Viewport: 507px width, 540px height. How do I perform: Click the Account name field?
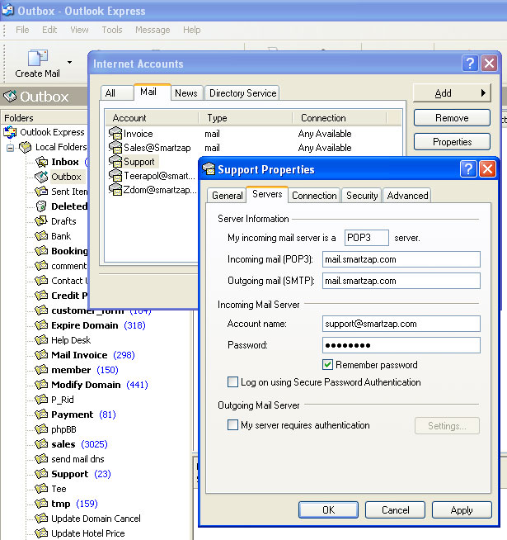pyautogui.click(x=401, y=324)
